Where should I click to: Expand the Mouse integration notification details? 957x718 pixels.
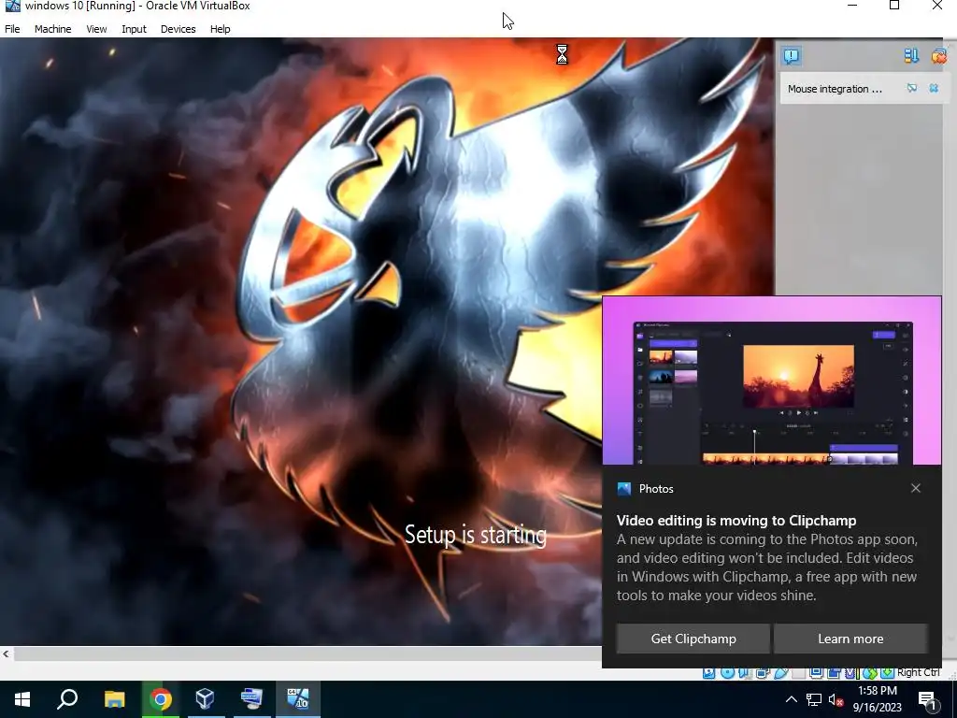point(912,89)
